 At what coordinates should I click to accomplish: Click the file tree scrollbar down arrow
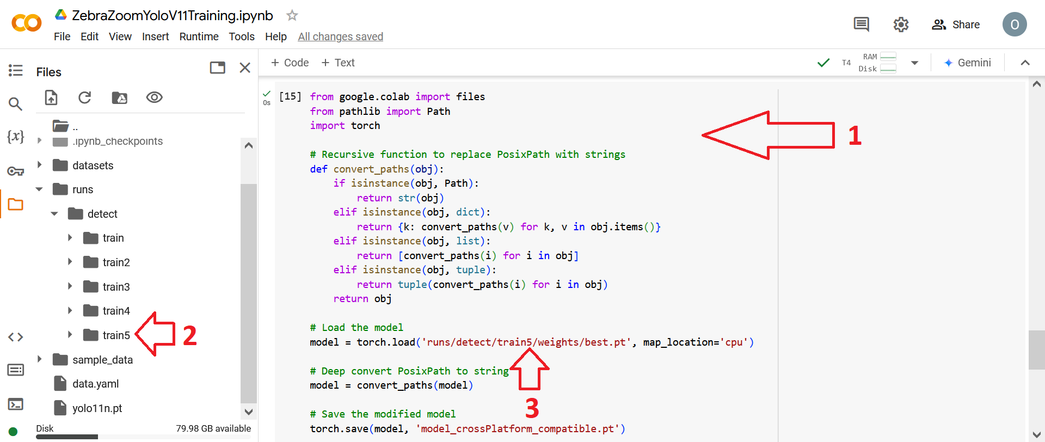pos(249,412)
